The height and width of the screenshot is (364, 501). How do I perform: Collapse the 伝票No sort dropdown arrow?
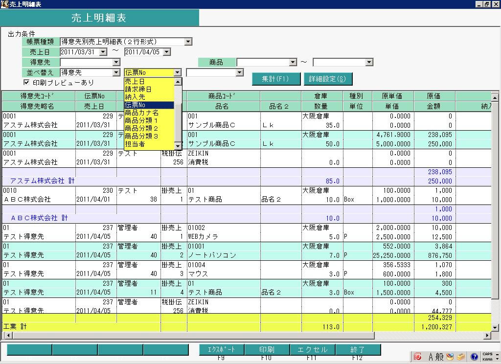pyautogui.click(x=177, y=72)
